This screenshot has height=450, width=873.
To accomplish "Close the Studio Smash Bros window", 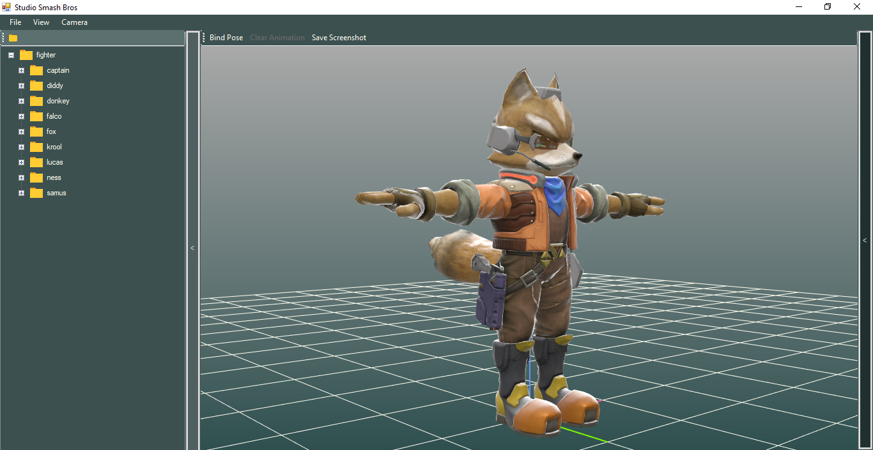I will (x=857, y=7).
